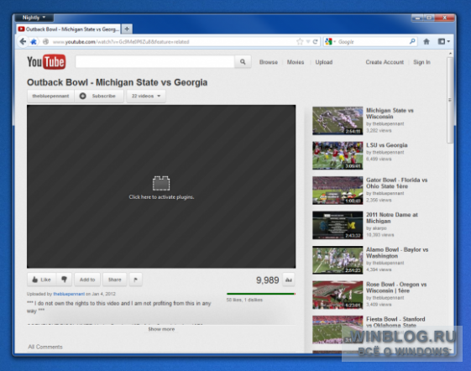
Task: Click the browser Back arrow button
Action: [23, 41]
